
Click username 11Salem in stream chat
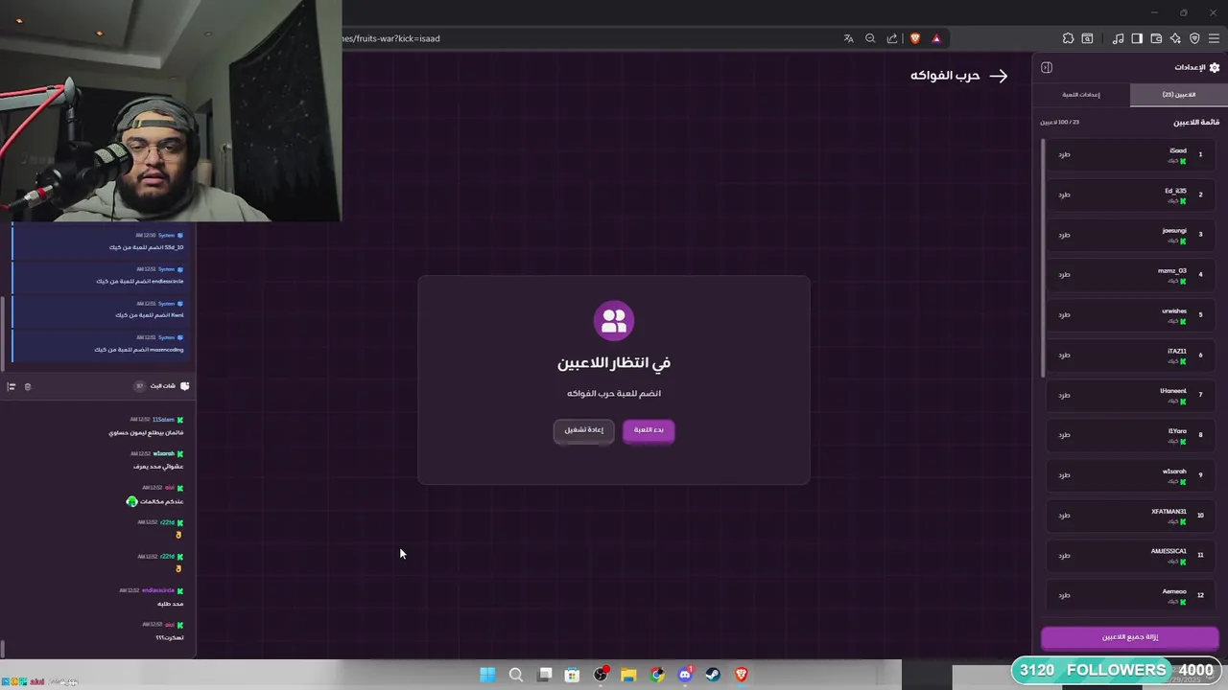tap(163, 420)
